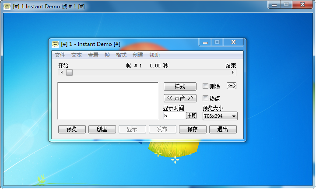Click the <-> swap button

(x=232, y=86)
